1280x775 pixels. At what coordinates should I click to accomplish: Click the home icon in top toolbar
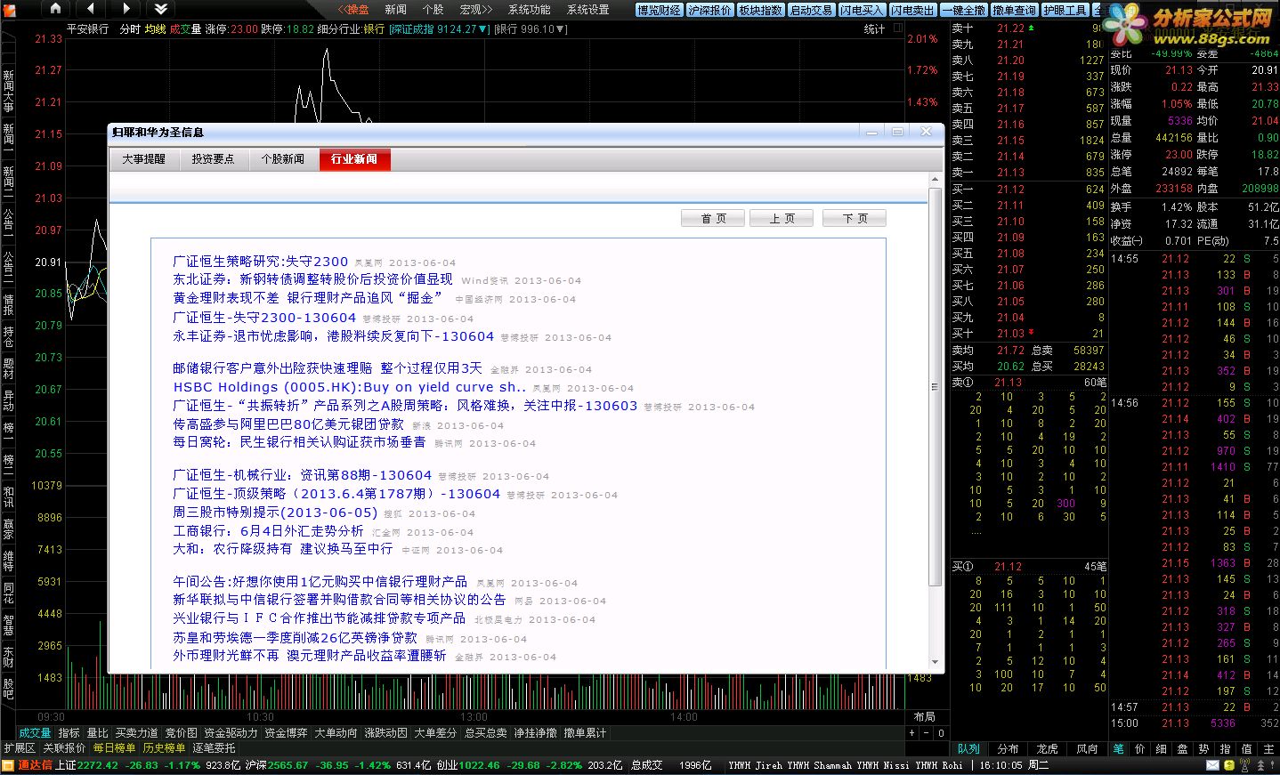(x=55, y=9)
